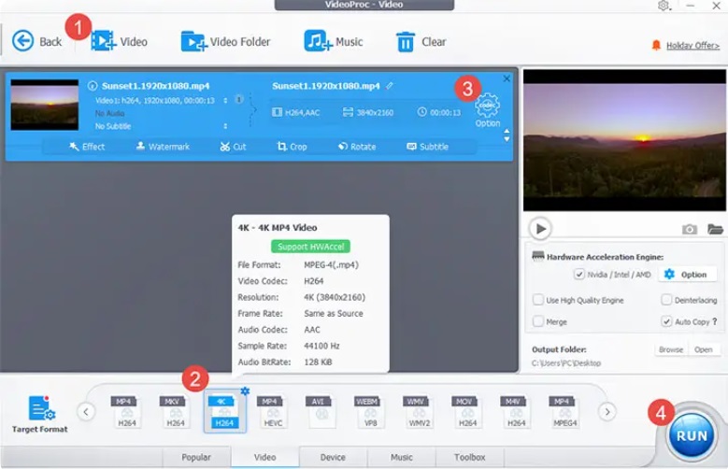Show source info icon next to Sunset1.1920x1080.mp4
This screenshot has width=728, height=469.
[93, 85]
